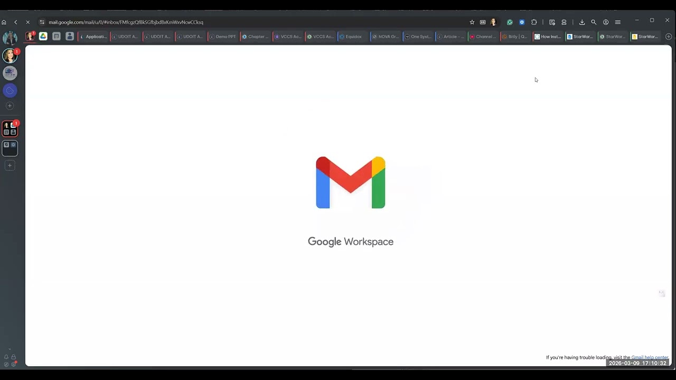676x380 pixels.
Task: Switch to the Chapter tab
Action: tap(256, 36)
